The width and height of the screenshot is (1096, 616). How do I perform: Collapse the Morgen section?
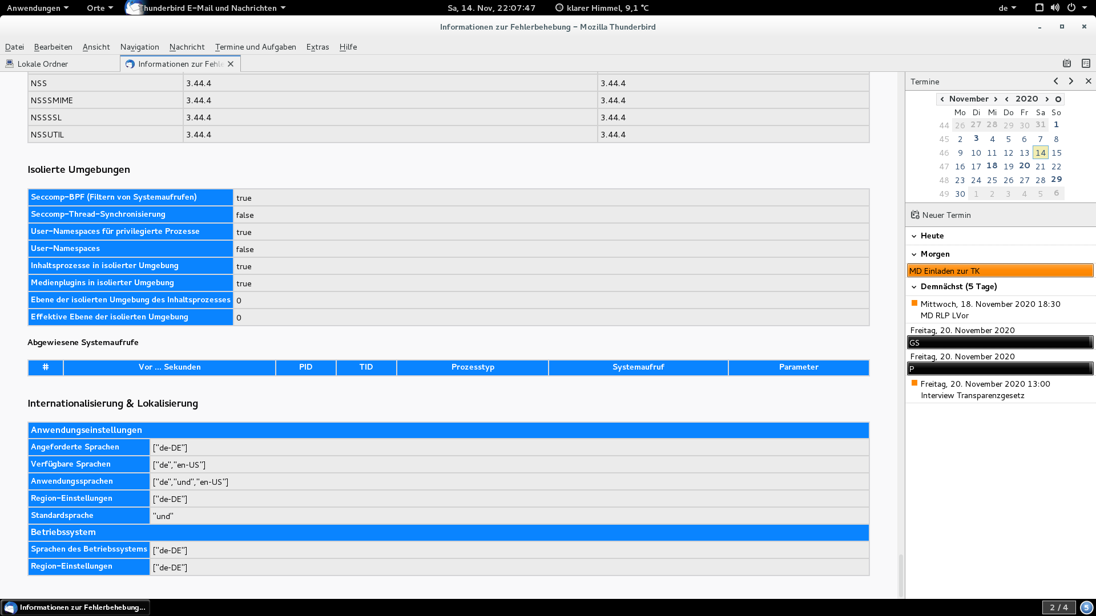tap(914, 254)
